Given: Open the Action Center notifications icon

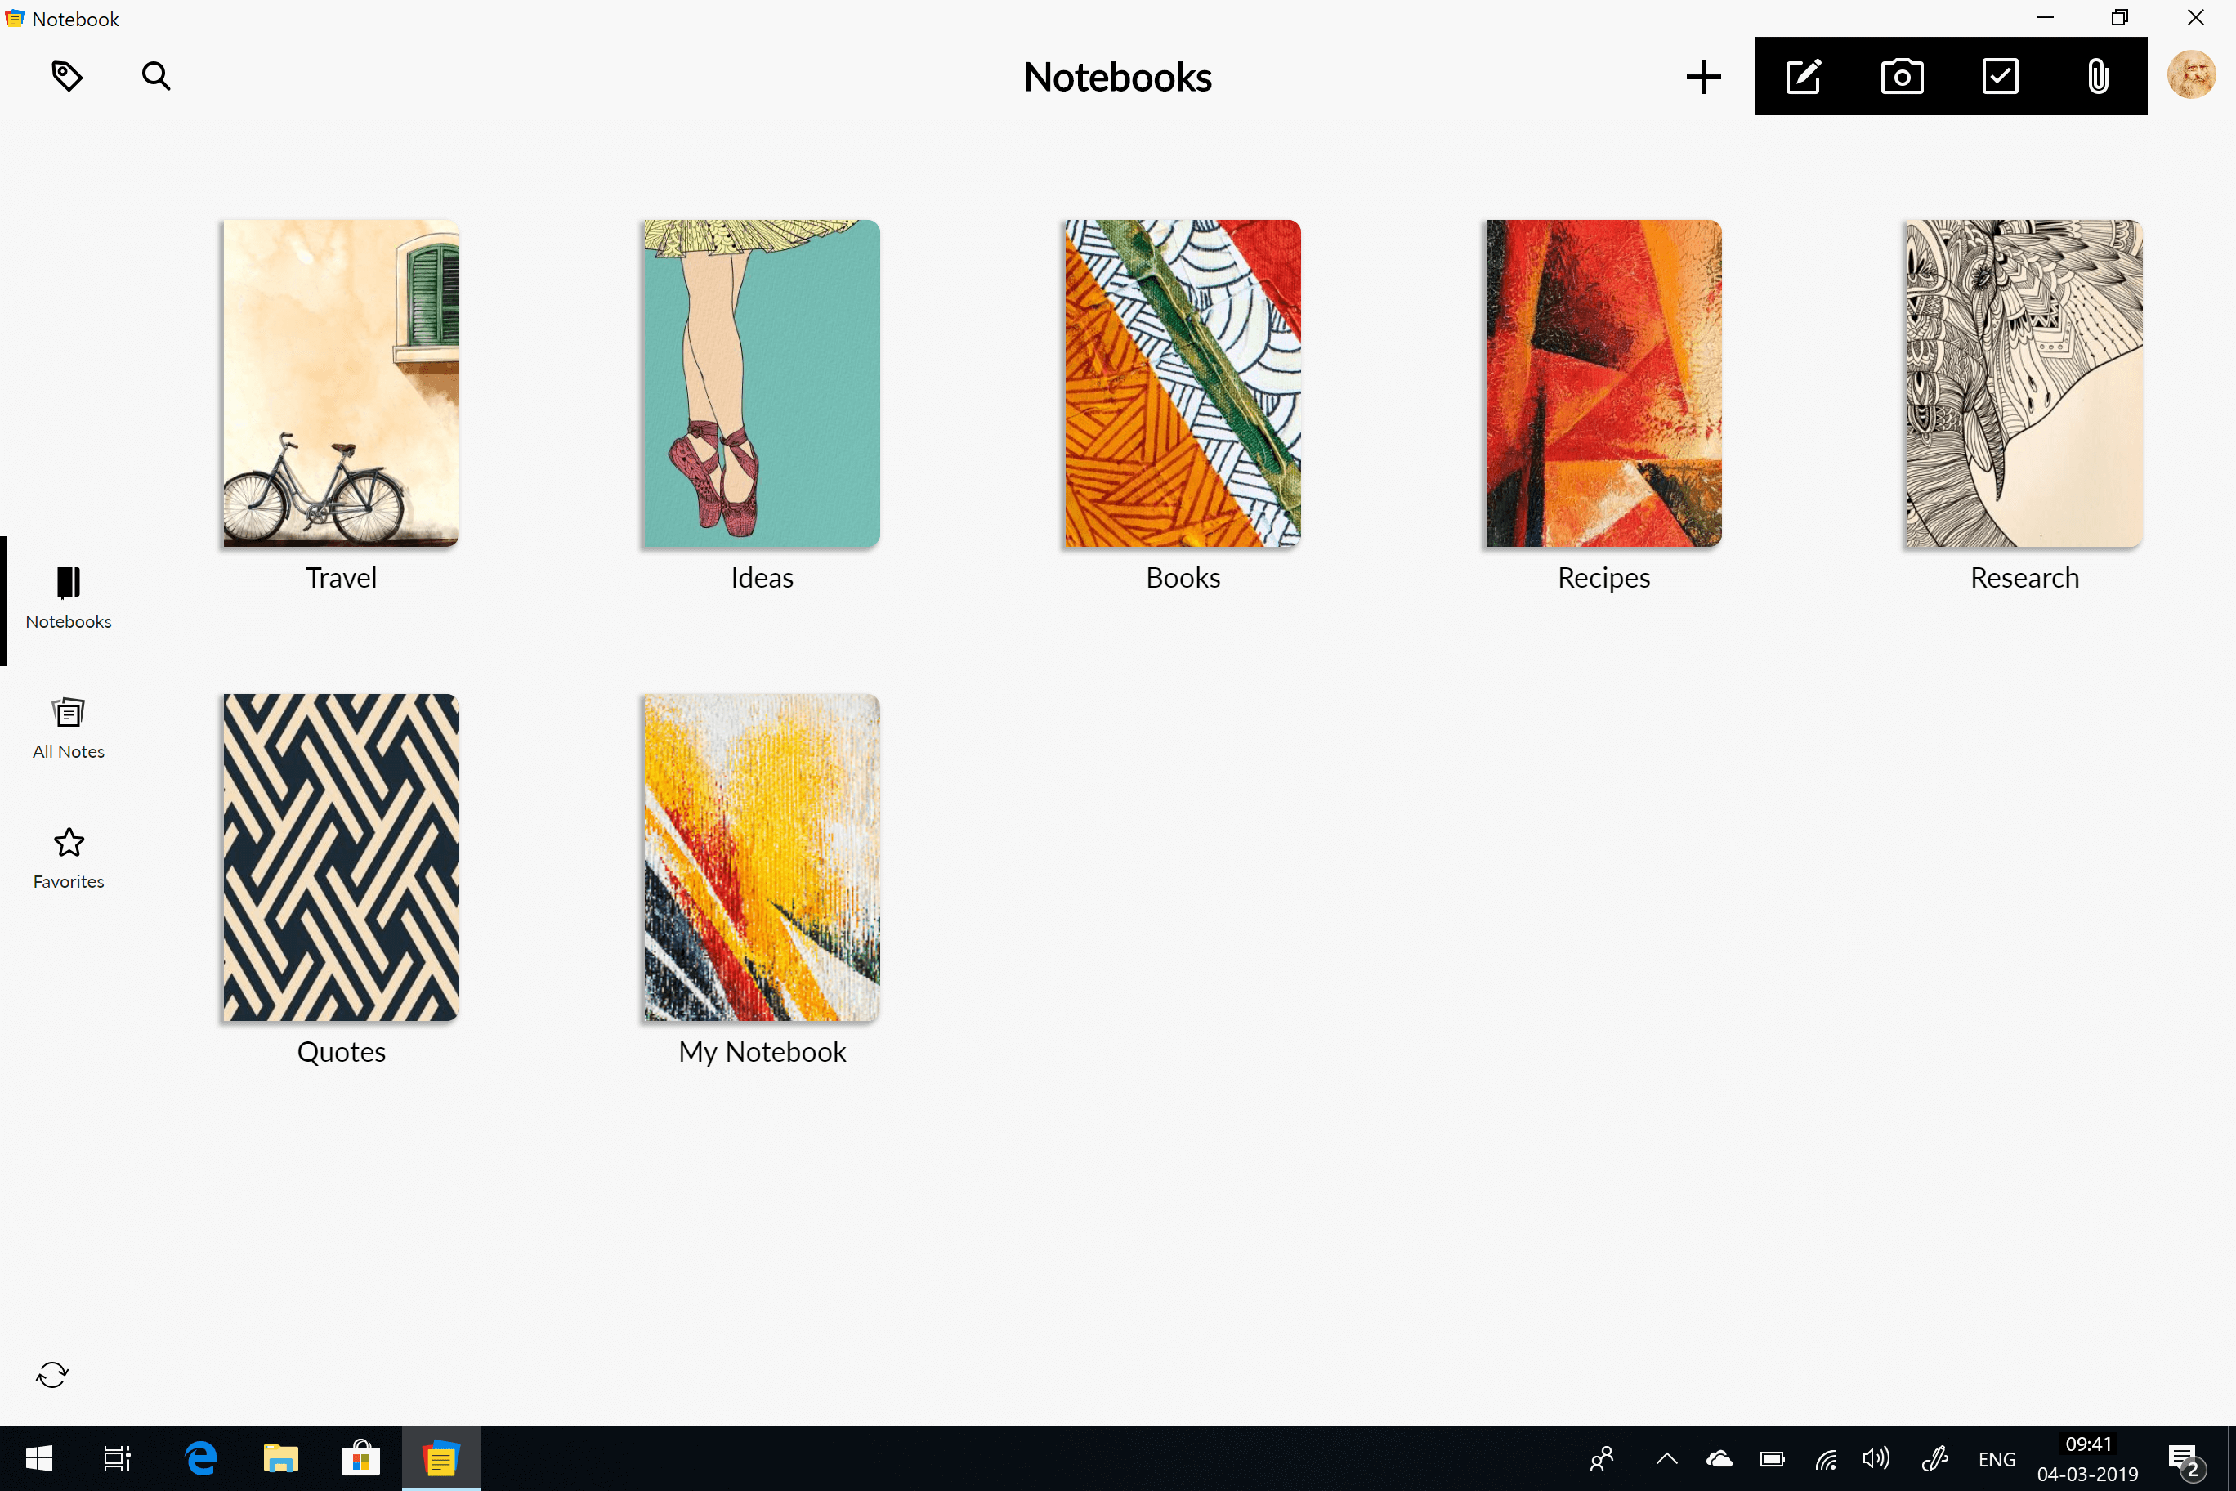Looking at the screenshot, I should tap(2185, 1461).
